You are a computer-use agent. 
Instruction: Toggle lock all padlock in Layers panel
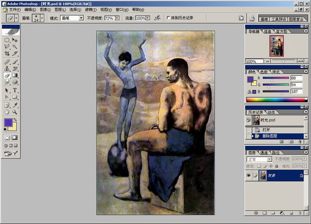(x=277, y=166)
